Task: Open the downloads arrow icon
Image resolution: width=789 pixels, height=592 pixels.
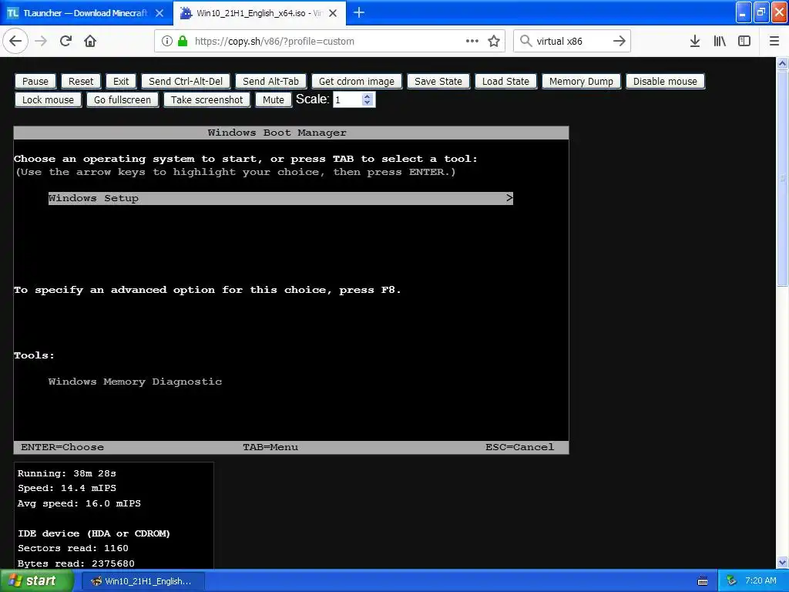Action: tap(695, 41)
